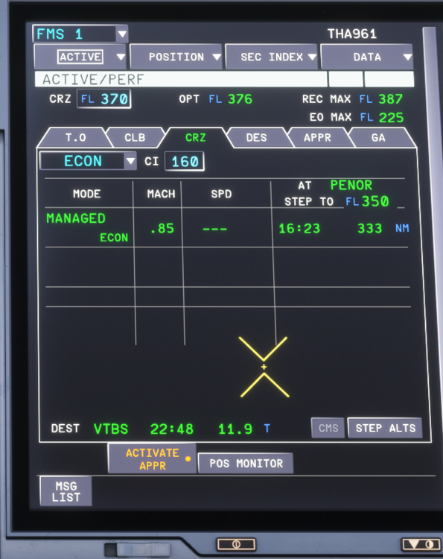
Task: Click the step-to FL350 value
Action: tap(367, 201)
